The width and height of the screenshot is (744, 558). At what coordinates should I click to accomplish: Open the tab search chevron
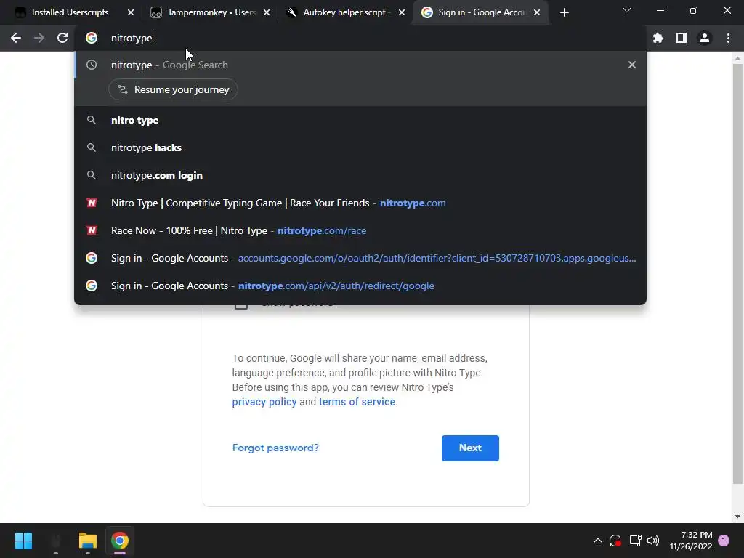(x=627, y=10)
